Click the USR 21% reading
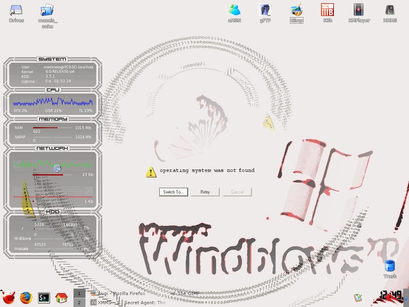This screenshot has width=409, height=307. click(54, 111)
